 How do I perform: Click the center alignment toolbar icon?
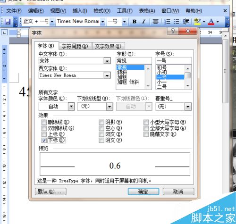point(155,21)
